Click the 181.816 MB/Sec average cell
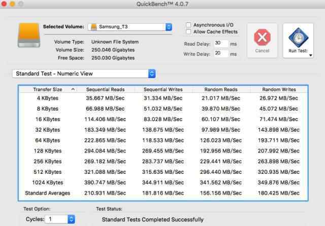 click(x=163, y=193)
